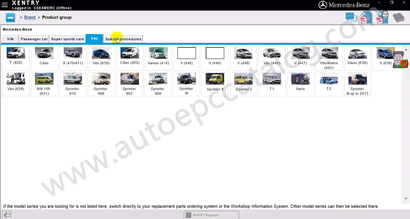Switch to Super sports cars tab
Viewport: 410px width, 219px height.
(x=67, y=39)
